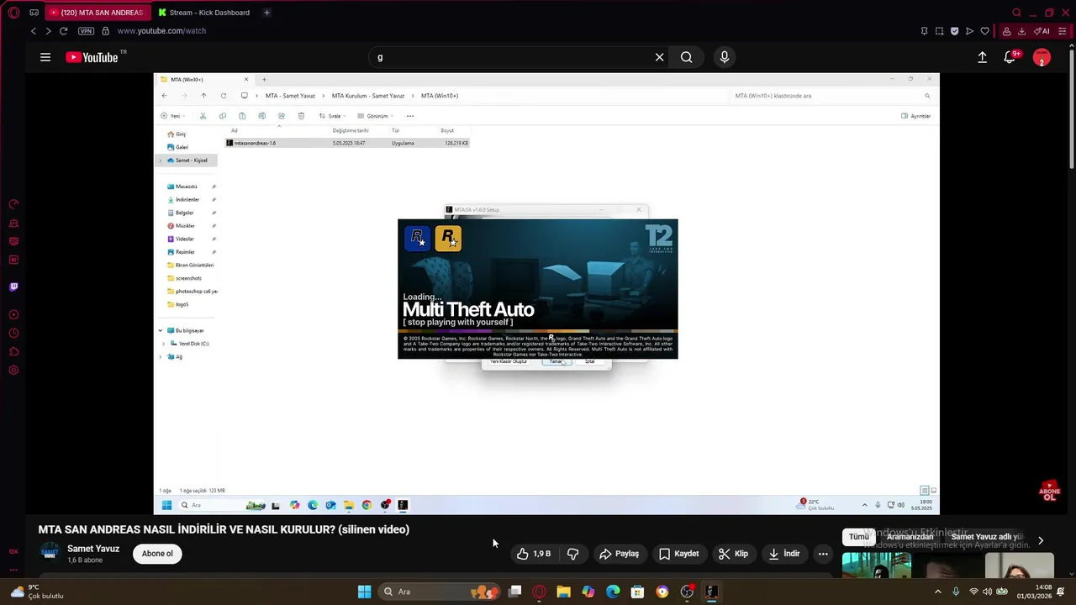Open the Opera GX taskbar icon
Image resolution: width=1076 pixels, height=605 pixels.
540,592
